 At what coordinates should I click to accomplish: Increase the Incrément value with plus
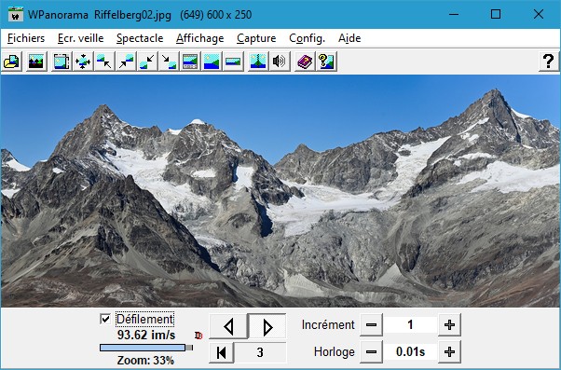(449, 325)
